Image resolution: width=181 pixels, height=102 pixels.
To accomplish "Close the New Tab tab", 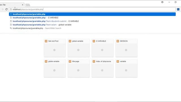I will point(23,5).
